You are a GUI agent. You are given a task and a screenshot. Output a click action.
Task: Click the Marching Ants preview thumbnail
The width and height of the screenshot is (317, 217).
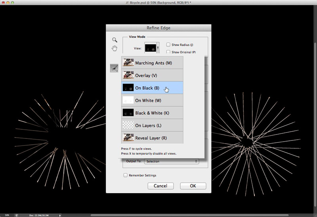coord(128,63)
